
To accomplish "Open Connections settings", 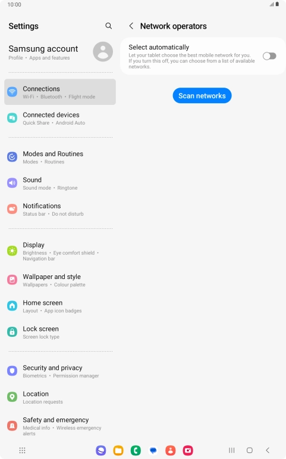I will [x=60, y=92].
